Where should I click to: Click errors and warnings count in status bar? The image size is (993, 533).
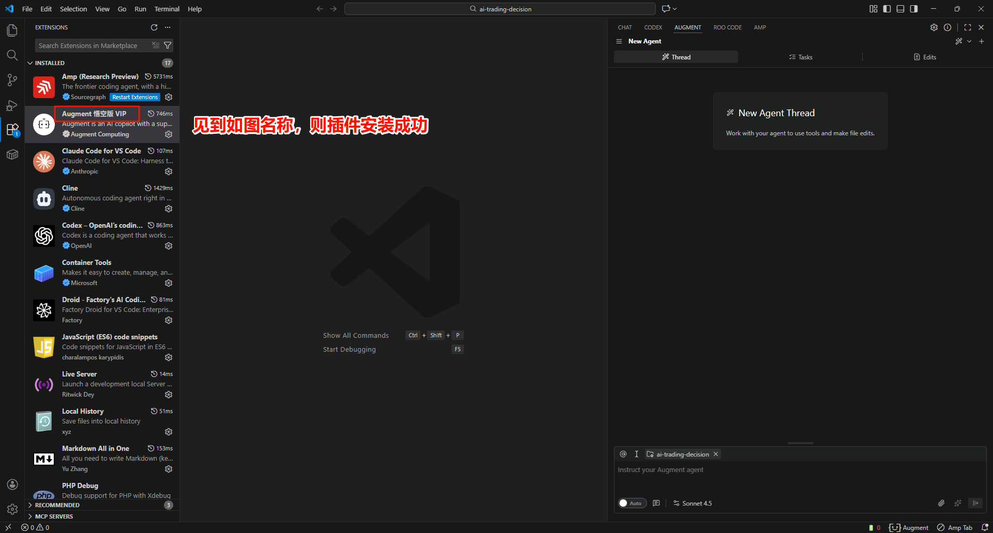tap(35, 527)
